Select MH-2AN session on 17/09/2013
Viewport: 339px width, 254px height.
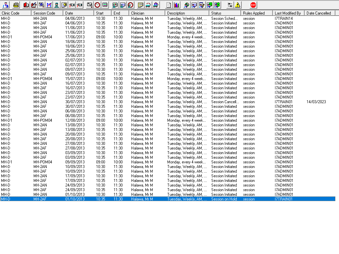[x=168, y=176]
